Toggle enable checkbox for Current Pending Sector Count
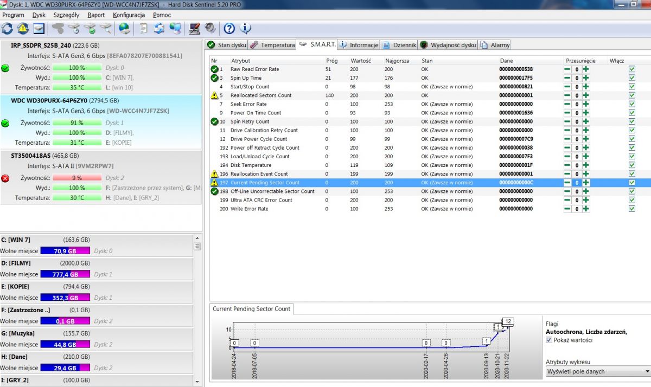651x387 pixels. click(x=631, y=183)
